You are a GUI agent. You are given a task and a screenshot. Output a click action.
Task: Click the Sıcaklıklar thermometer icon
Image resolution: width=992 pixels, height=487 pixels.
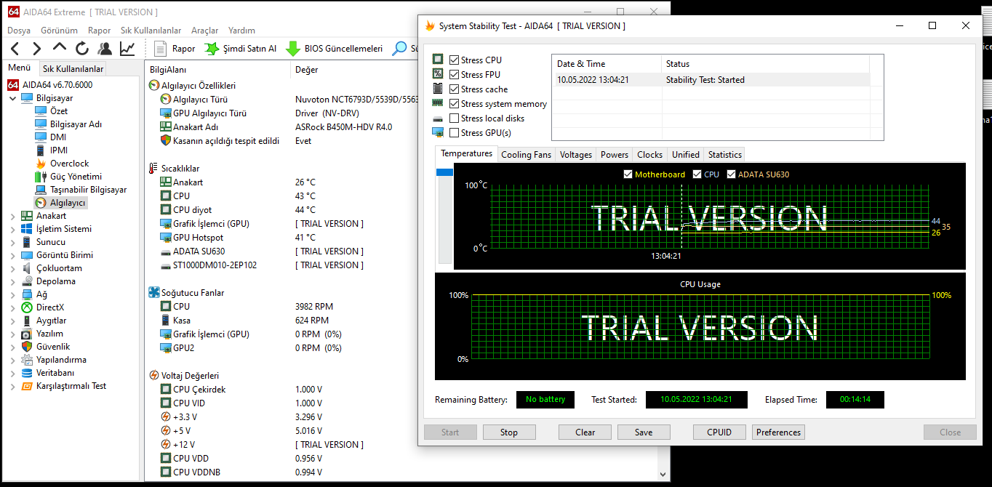[154, 168]
